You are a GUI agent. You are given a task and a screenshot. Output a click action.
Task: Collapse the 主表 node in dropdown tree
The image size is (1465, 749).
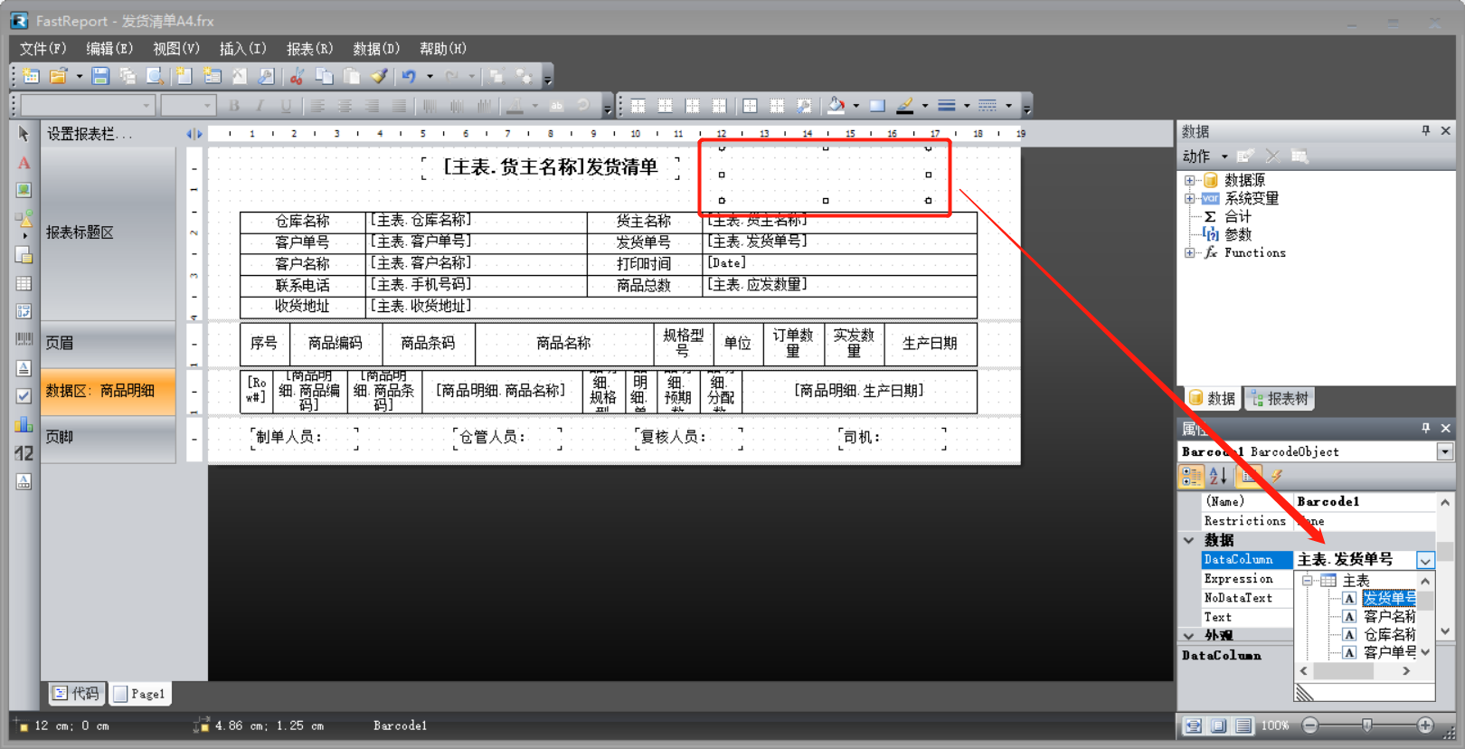coord(1308,581)
